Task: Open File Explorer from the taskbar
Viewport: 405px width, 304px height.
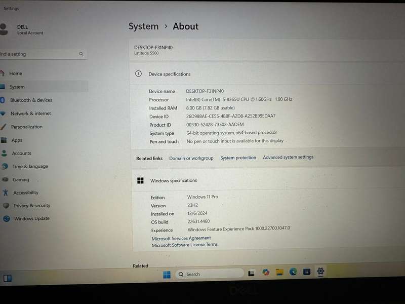Action: 279,272
